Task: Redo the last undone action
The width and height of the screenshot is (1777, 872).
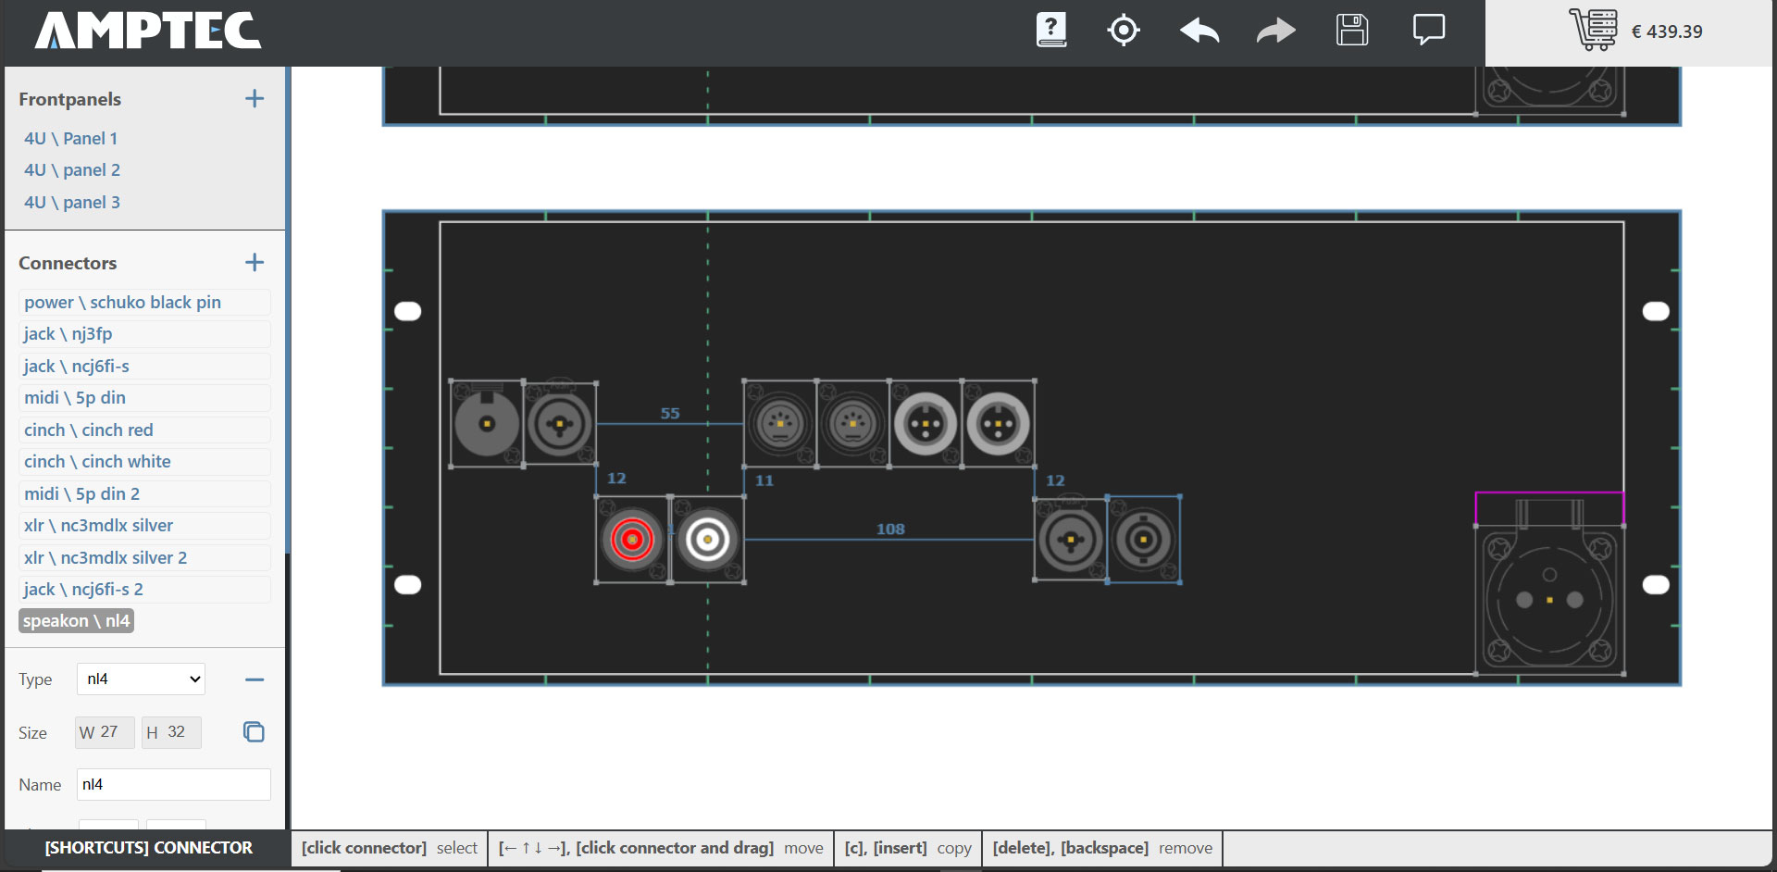Action: tap(1275, 31)
